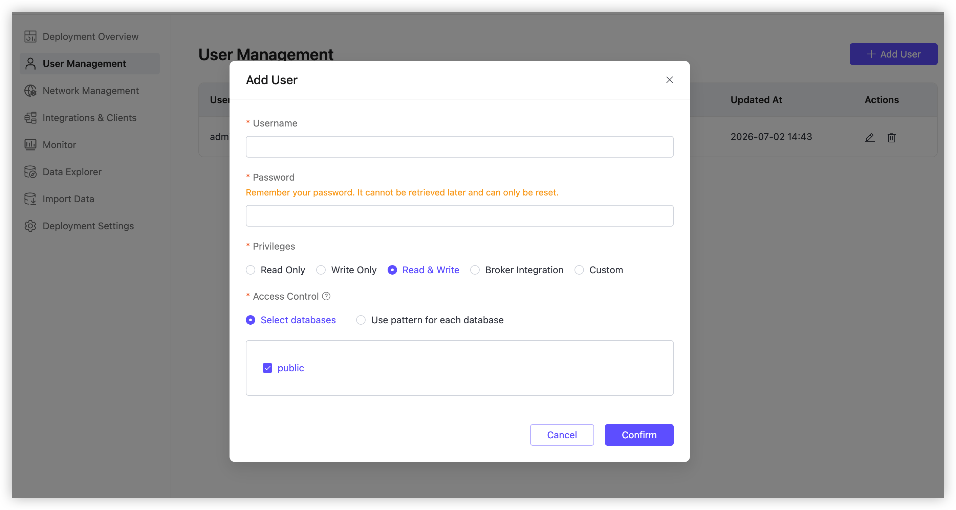The image size is (956, 510).
Task: Click the User Management page heading
Action: (x=266, y=54)
